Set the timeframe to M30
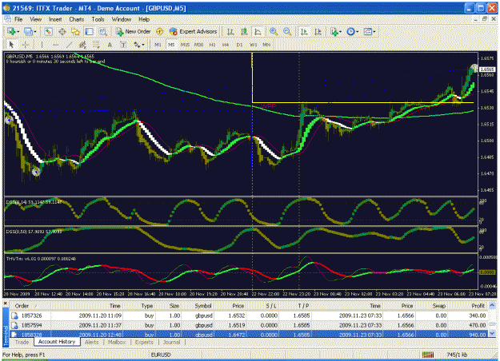Viewport: 500px width, 361px height. tap(198, 45)
